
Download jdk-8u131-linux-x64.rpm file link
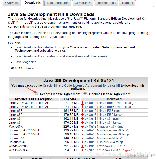pos(101,119)
